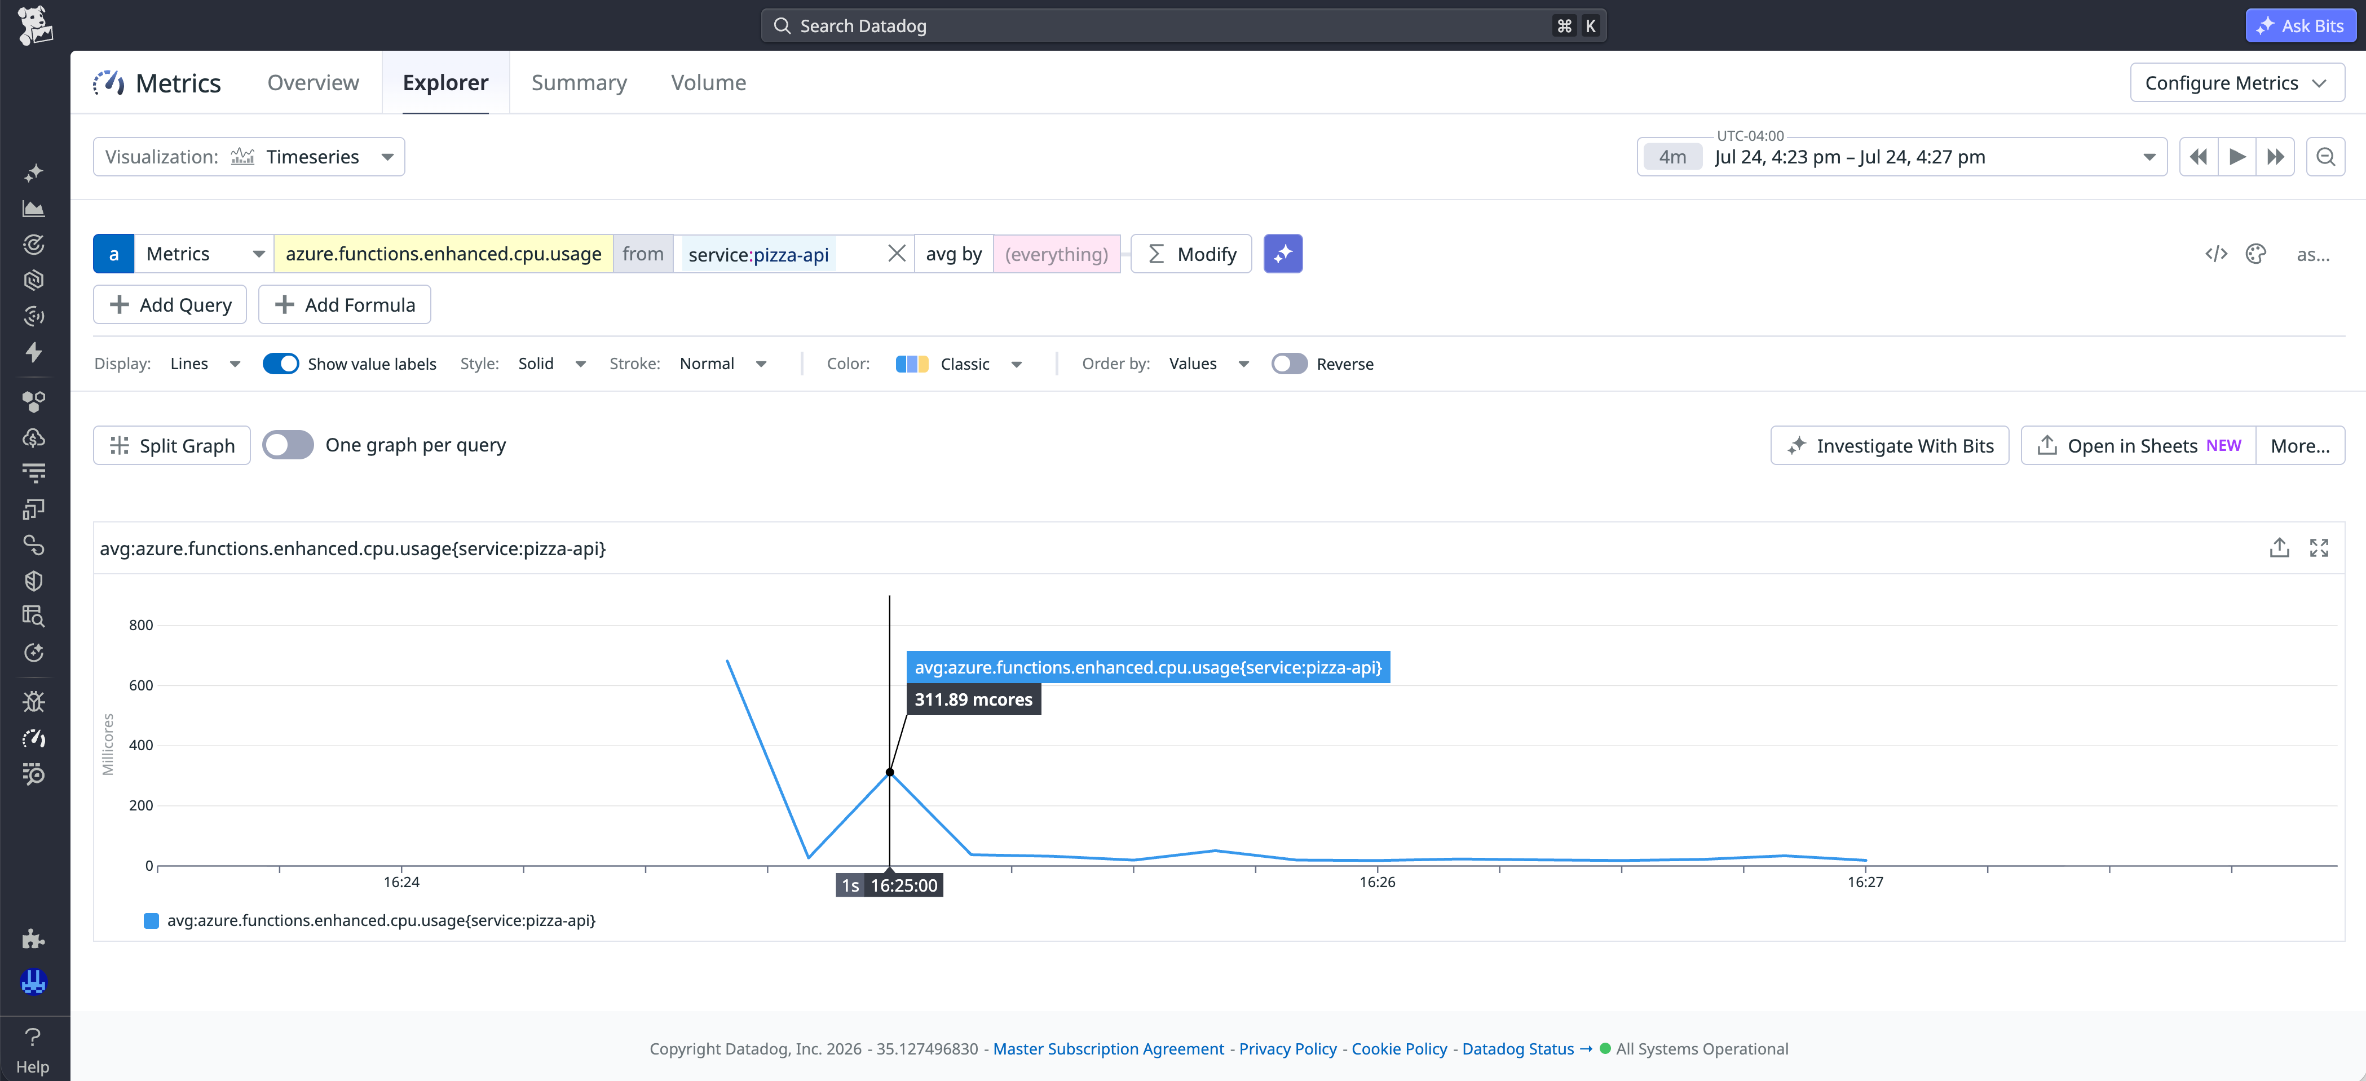
Task: Expand graph to full screen
Action: pos(2318,548)
